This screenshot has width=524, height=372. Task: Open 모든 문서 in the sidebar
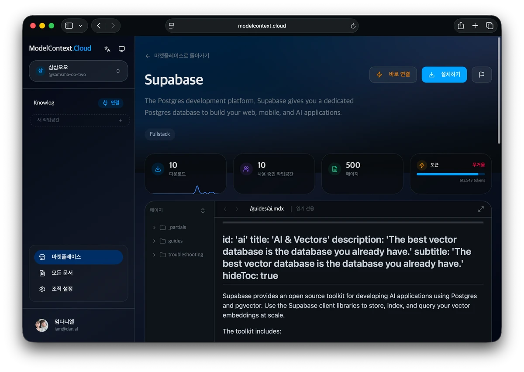pos(79,273)
